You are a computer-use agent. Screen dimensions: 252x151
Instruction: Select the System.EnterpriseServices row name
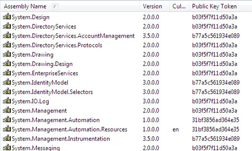click(x=45, y=73)
